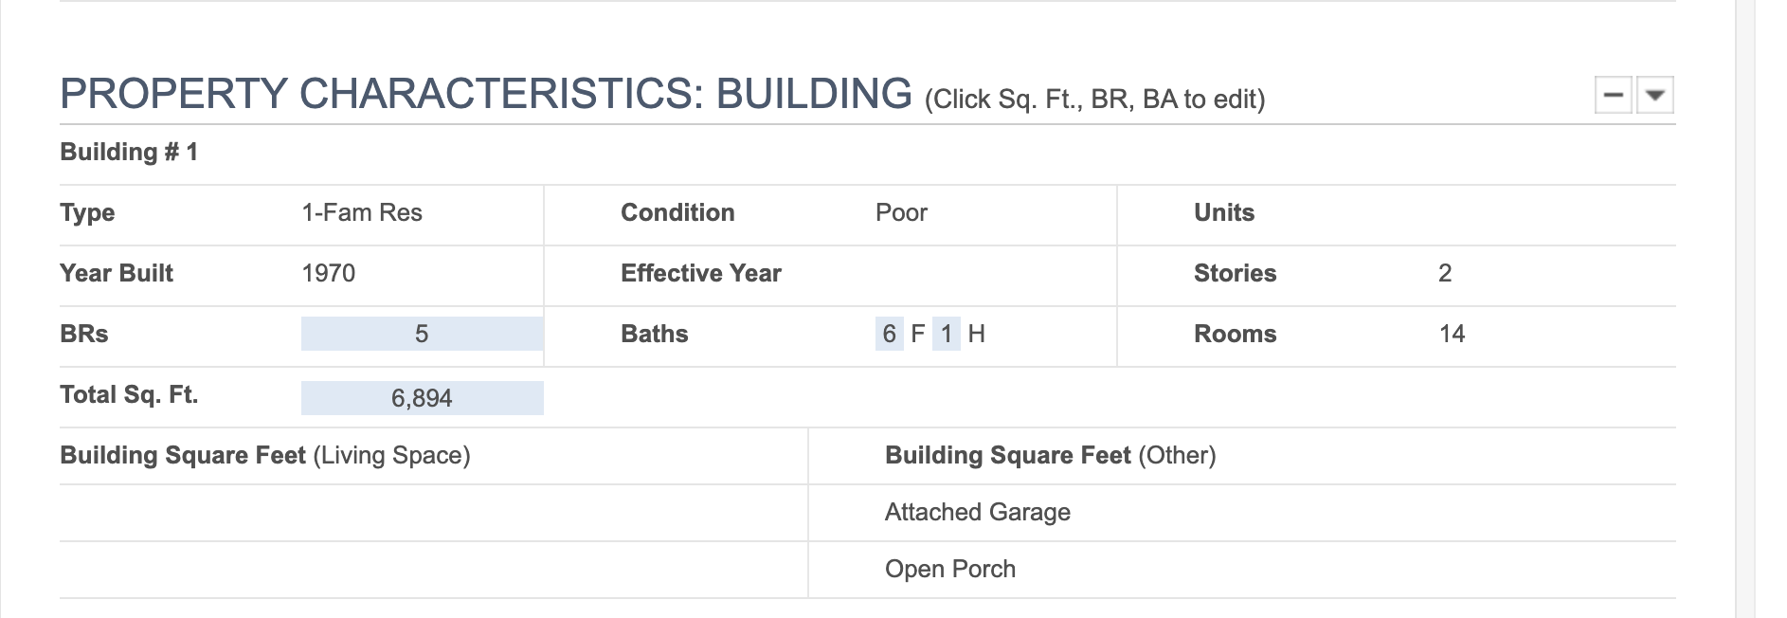
Task: Edit the BRs value 5
Action: [422, 334]
